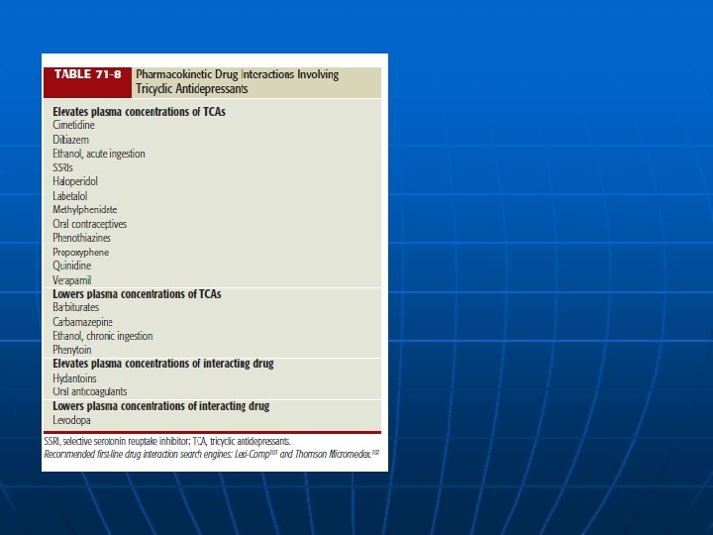Click 'Ethanol, chronic ingestion'

point(103,336)
